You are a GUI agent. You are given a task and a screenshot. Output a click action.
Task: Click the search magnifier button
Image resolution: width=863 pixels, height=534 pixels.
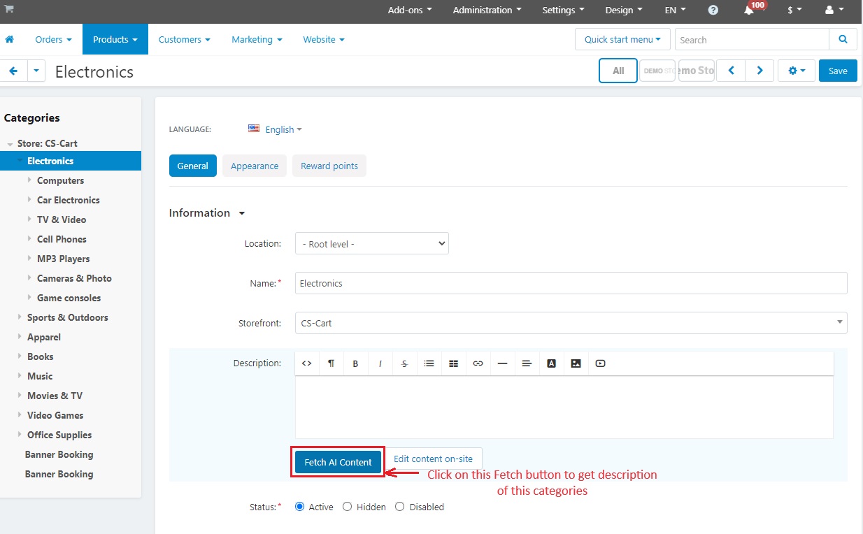tap(843, 39)
